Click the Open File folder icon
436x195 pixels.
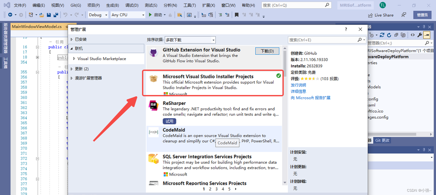tap(42, 15)
